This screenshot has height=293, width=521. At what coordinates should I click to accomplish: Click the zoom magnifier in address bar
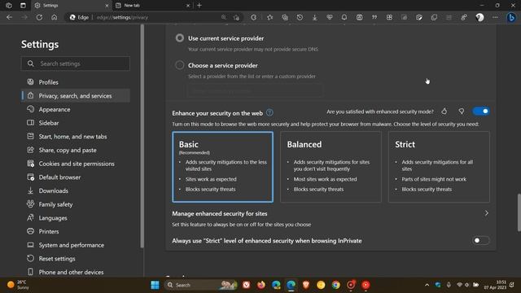[x=224, y=17]
